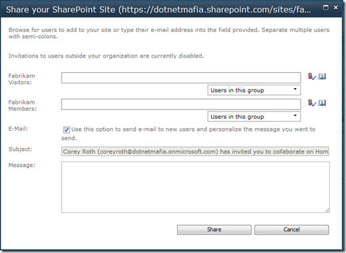Check names icon for Fabrikam Members
Screen dimensions: 346x253
click(312, 103)
